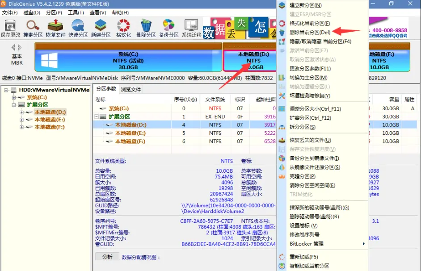Choose 更改分区参数(F11) menu entry

[310, 68]
